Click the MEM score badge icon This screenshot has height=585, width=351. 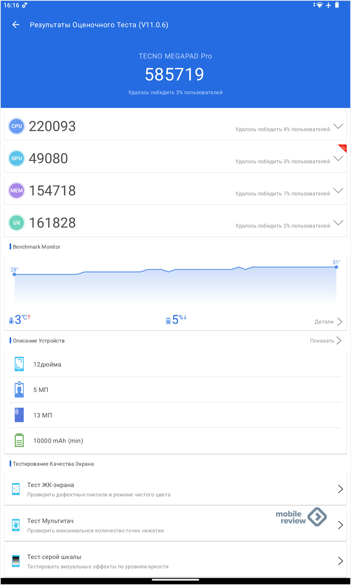(16, 190)
